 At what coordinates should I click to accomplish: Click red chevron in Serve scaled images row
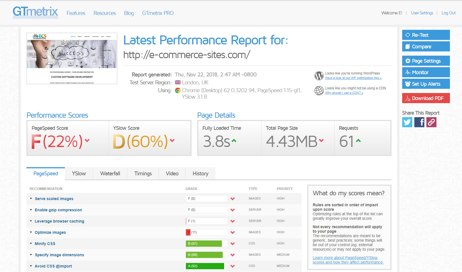coord(233,199)
